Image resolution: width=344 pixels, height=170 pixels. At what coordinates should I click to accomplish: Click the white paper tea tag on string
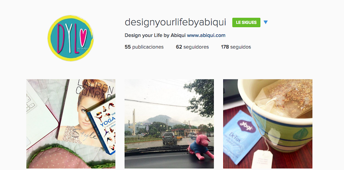click(x=262, y=159)
